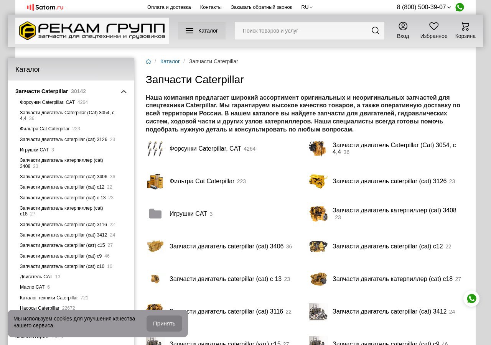
Task: Open Избранное heart icon
Action: point(434,26)
